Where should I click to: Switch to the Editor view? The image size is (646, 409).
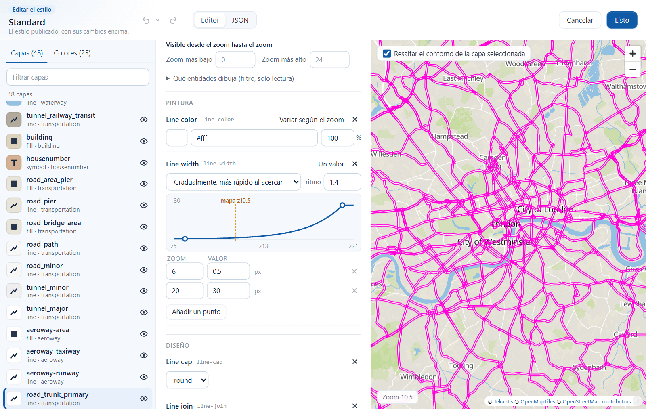tap(210, 20)
